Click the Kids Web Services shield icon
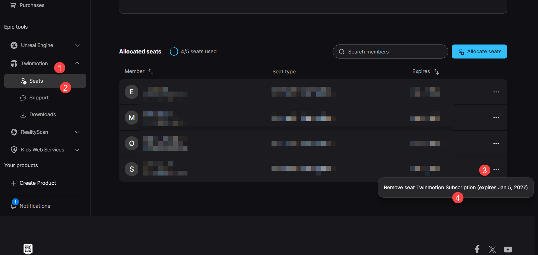The image size is (538, 255). point(14,150)
